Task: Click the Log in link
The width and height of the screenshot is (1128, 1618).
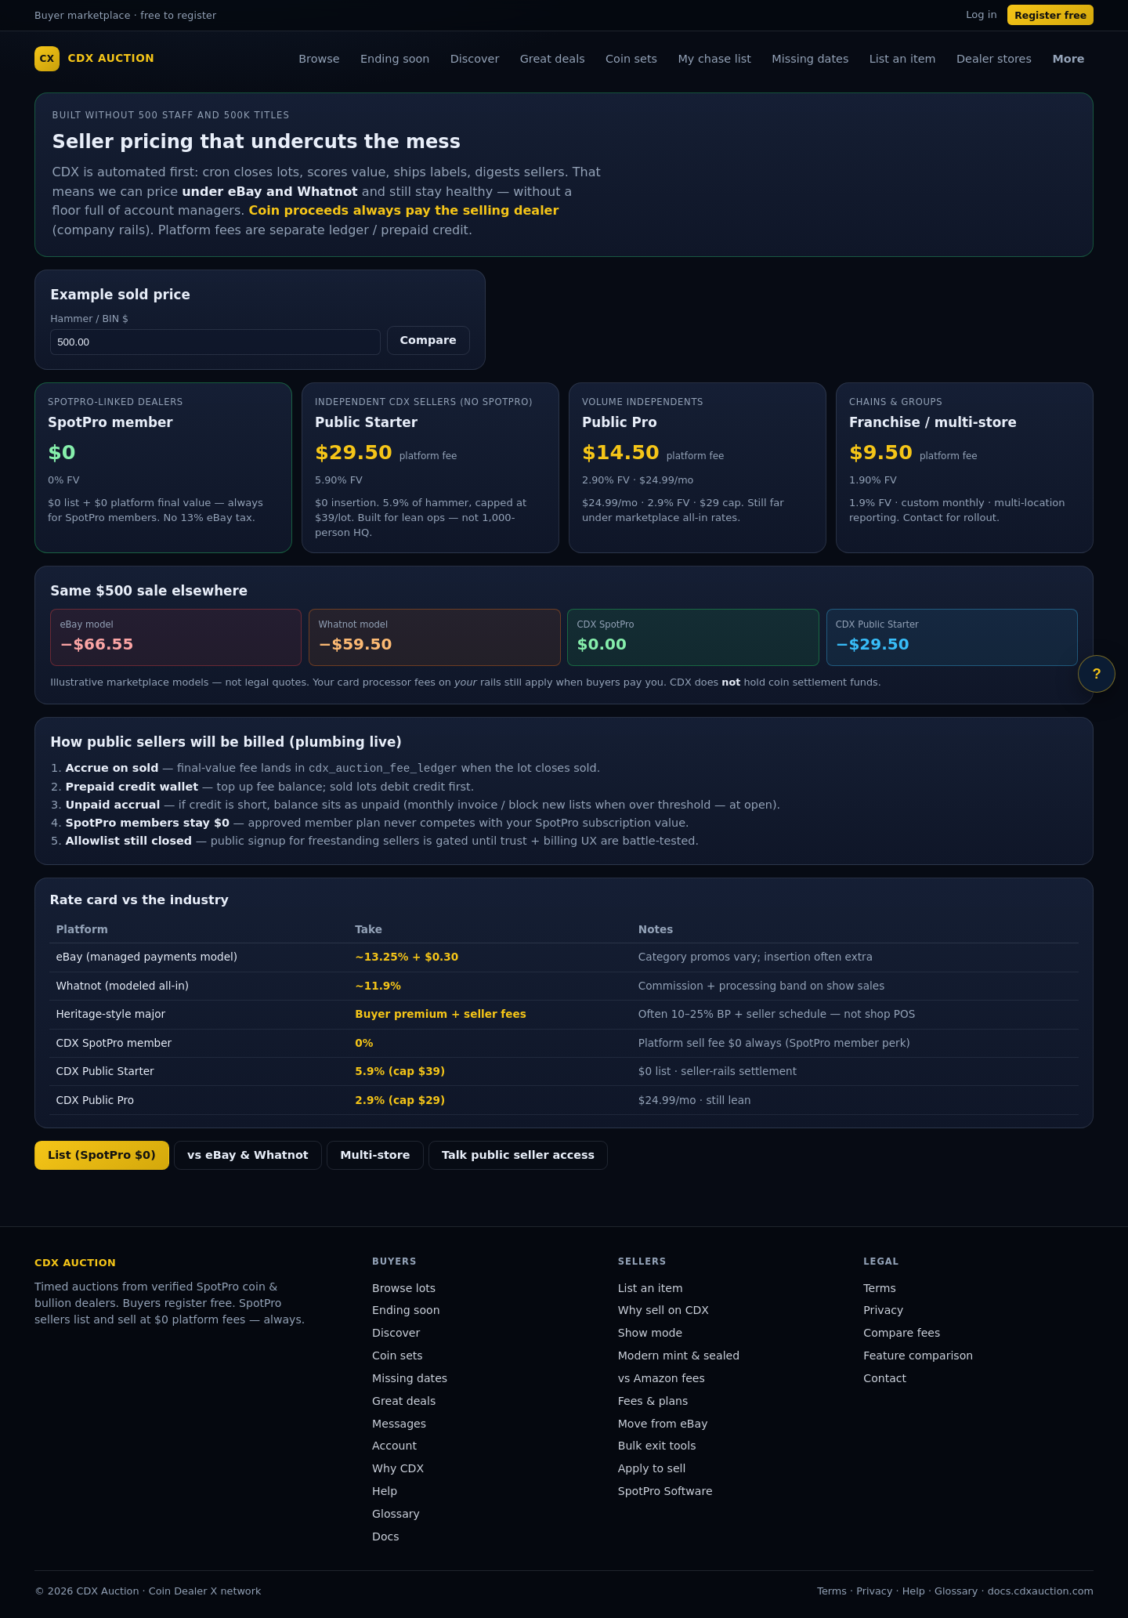Action: point(982,15)
